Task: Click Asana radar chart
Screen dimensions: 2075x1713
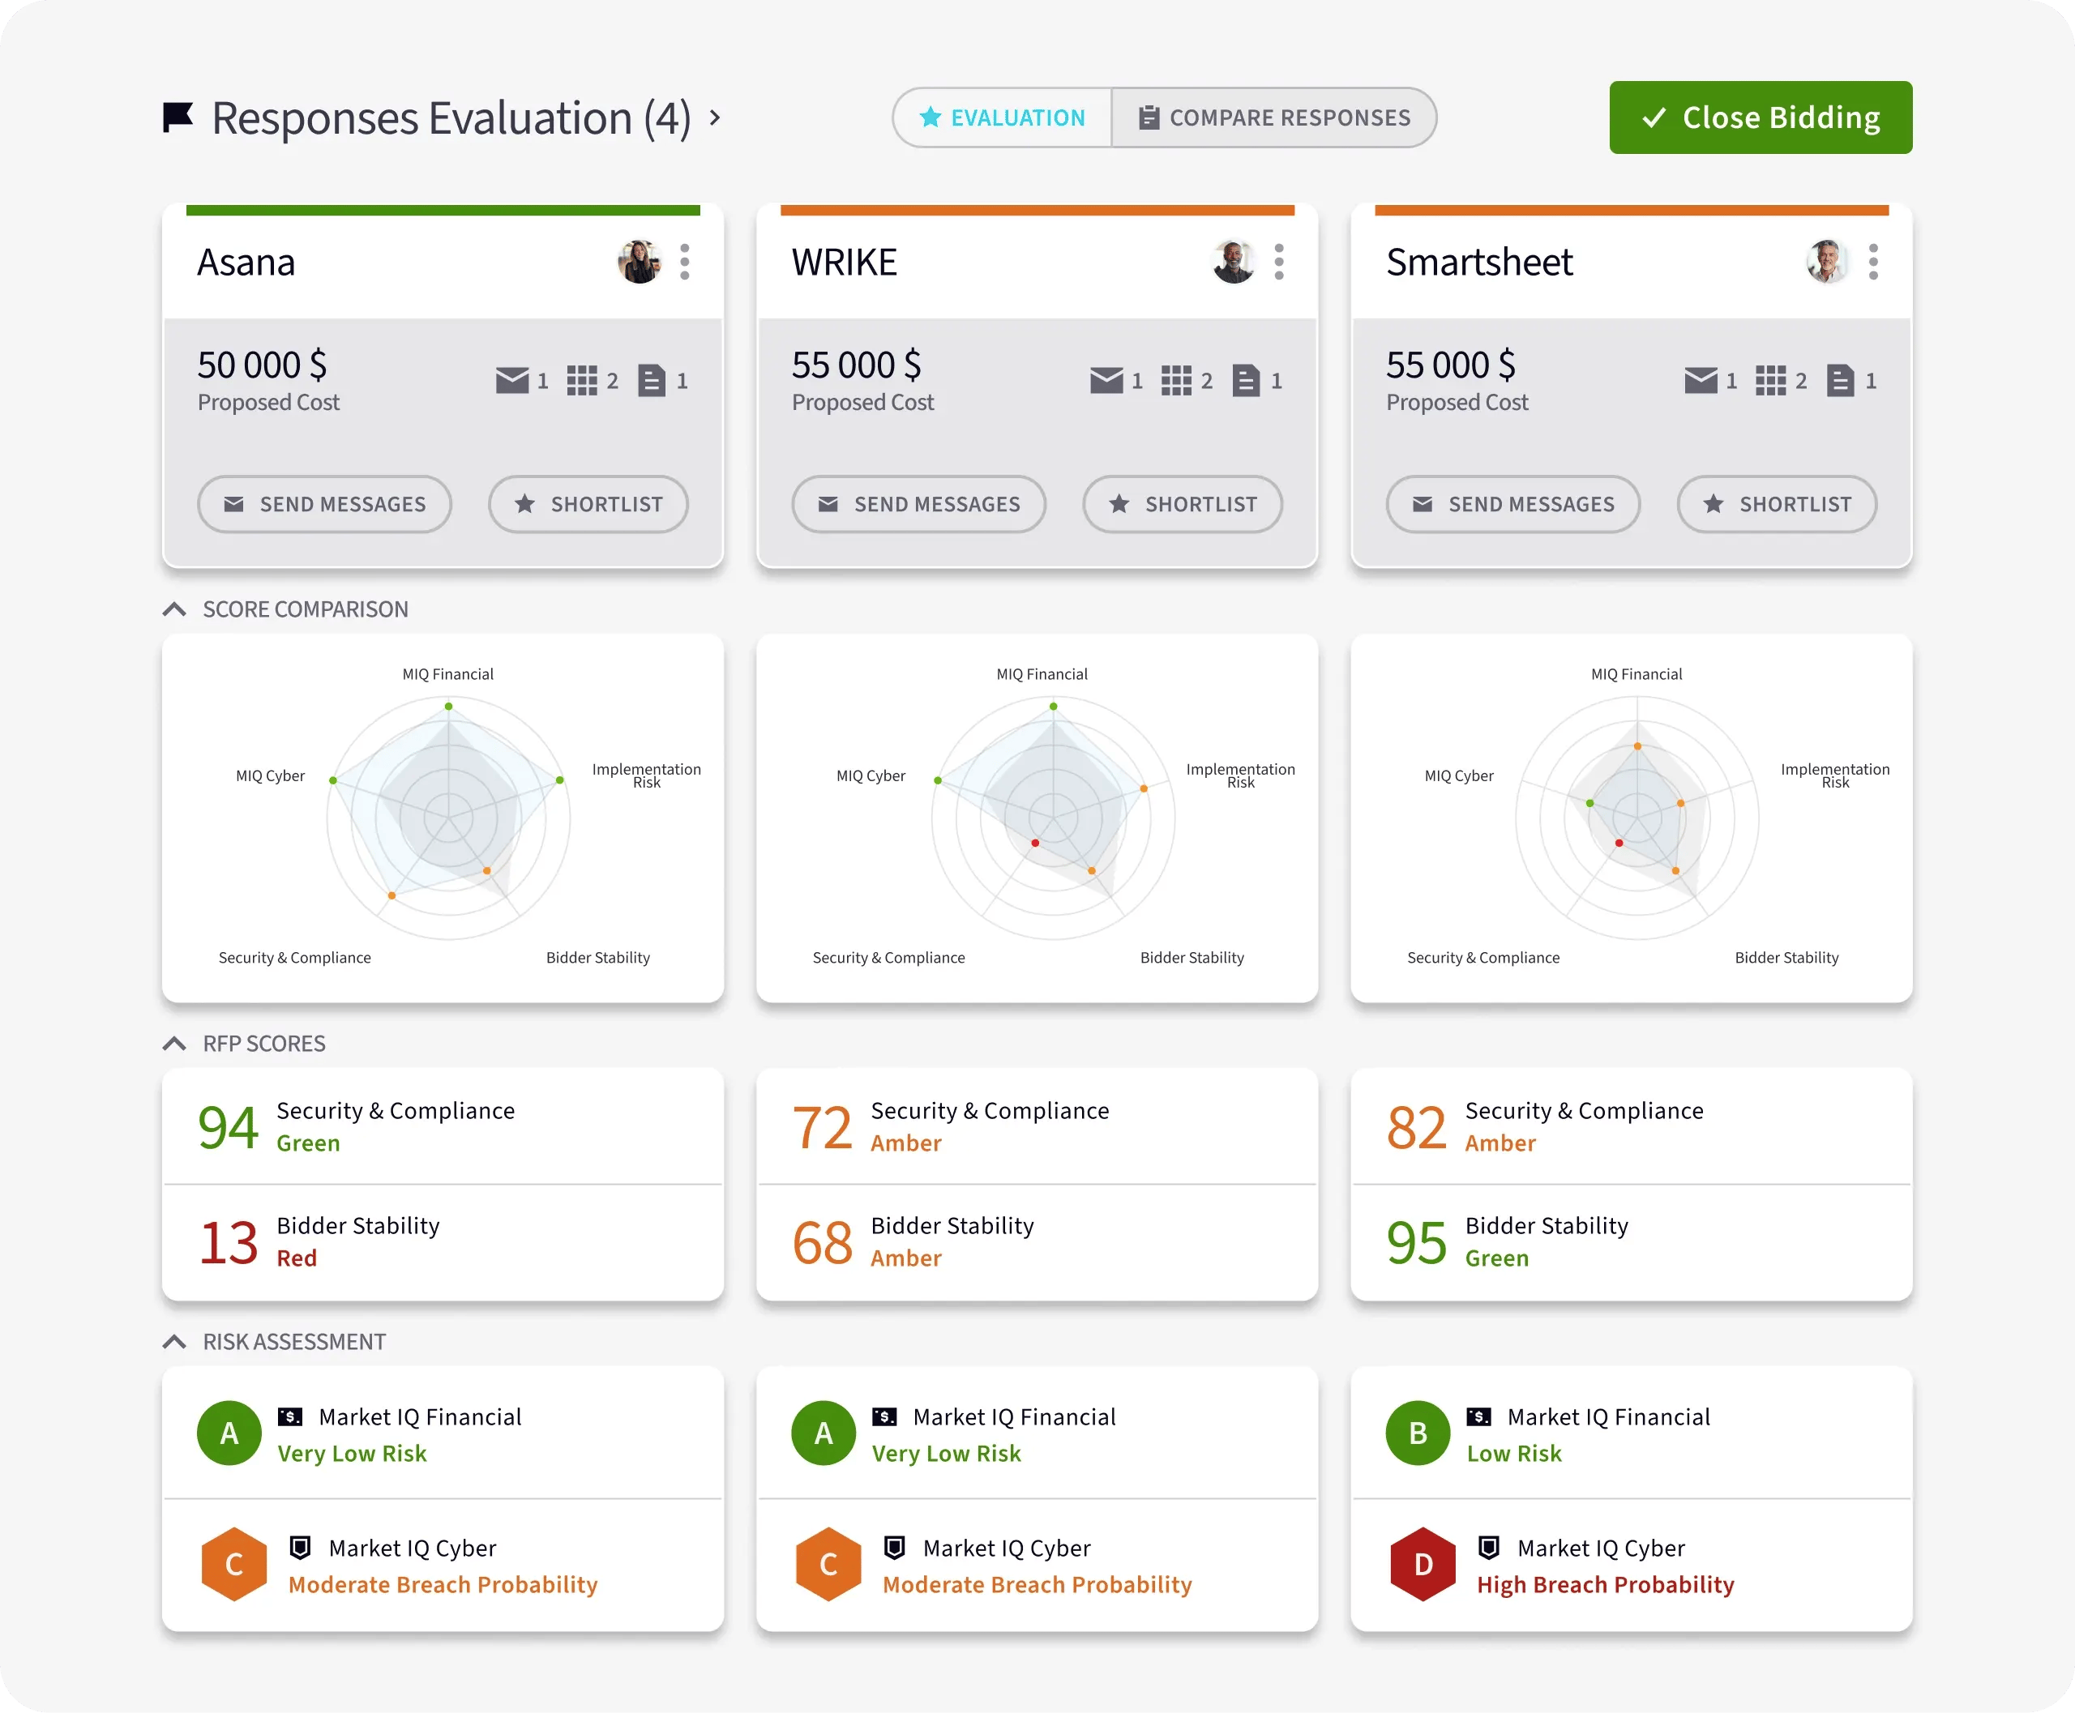Action: (x=449, y=818)
